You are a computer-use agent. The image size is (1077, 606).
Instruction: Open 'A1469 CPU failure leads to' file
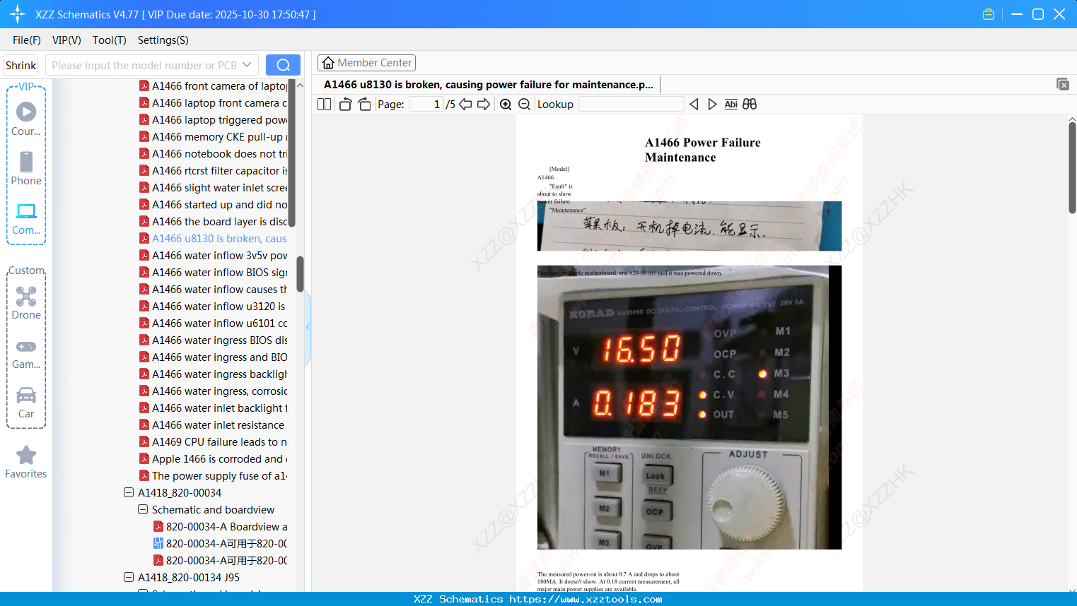(213, 441)
